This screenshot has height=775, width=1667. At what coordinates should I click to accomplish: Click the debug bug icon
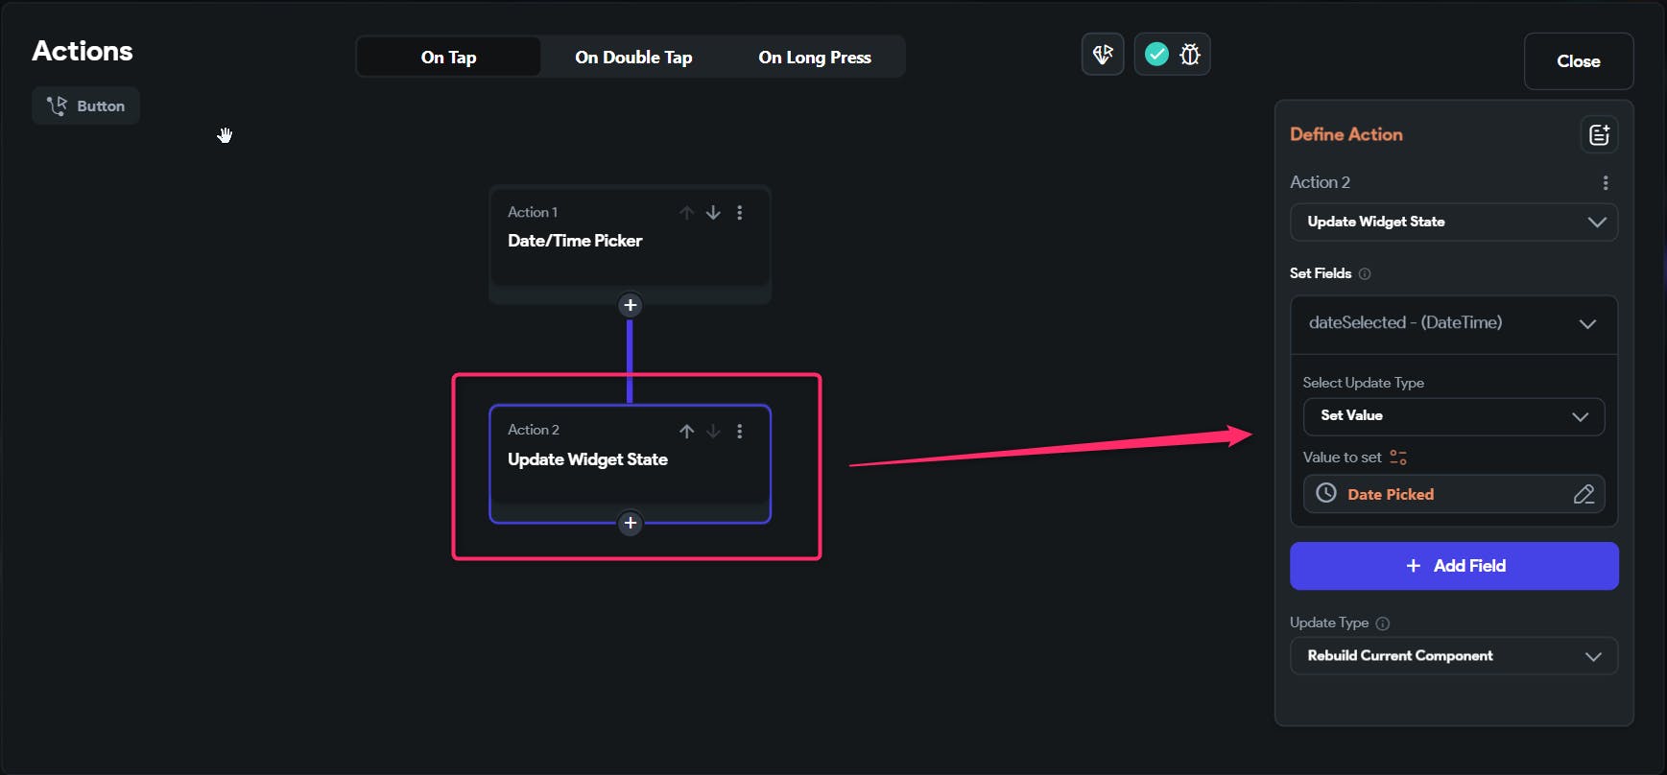pos(1190,55)
